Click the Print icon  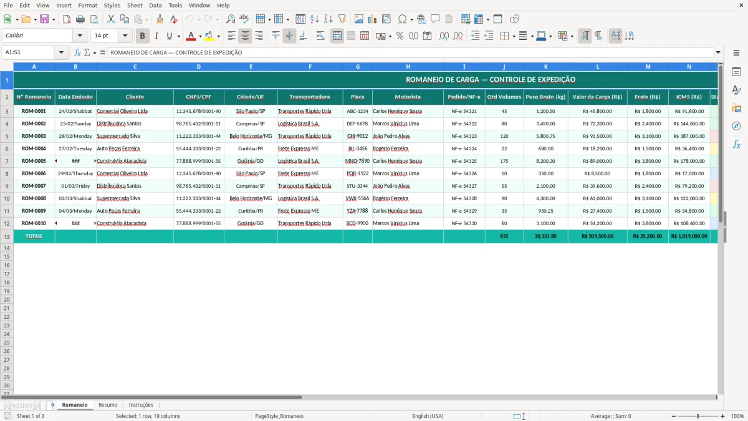click(80, 19)
